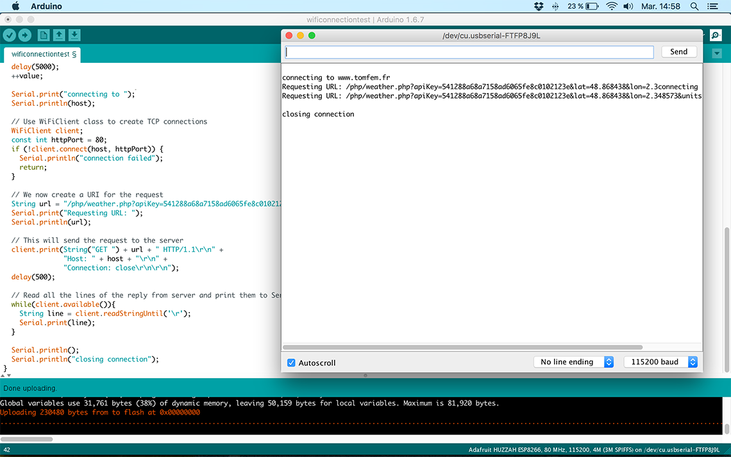Click the 'const int httpPort = 80;' line
Viewport: 731px width, 457px height.
tap(59, 140)
